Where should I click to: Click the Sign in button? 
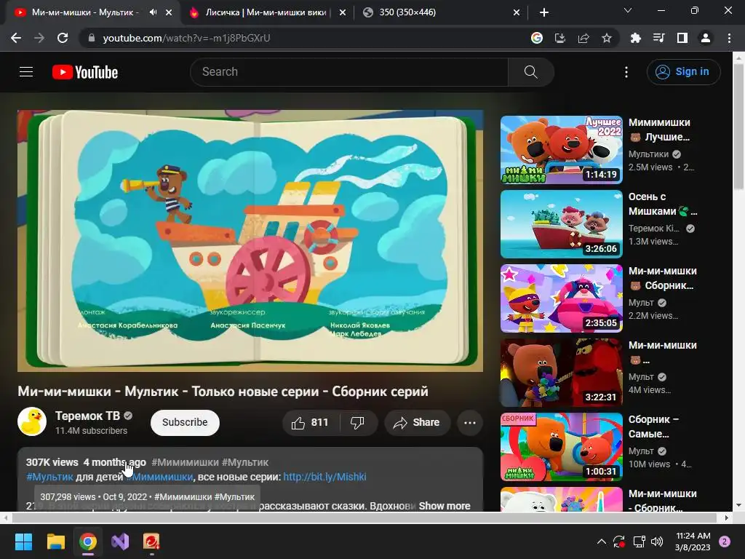(683, 72)
